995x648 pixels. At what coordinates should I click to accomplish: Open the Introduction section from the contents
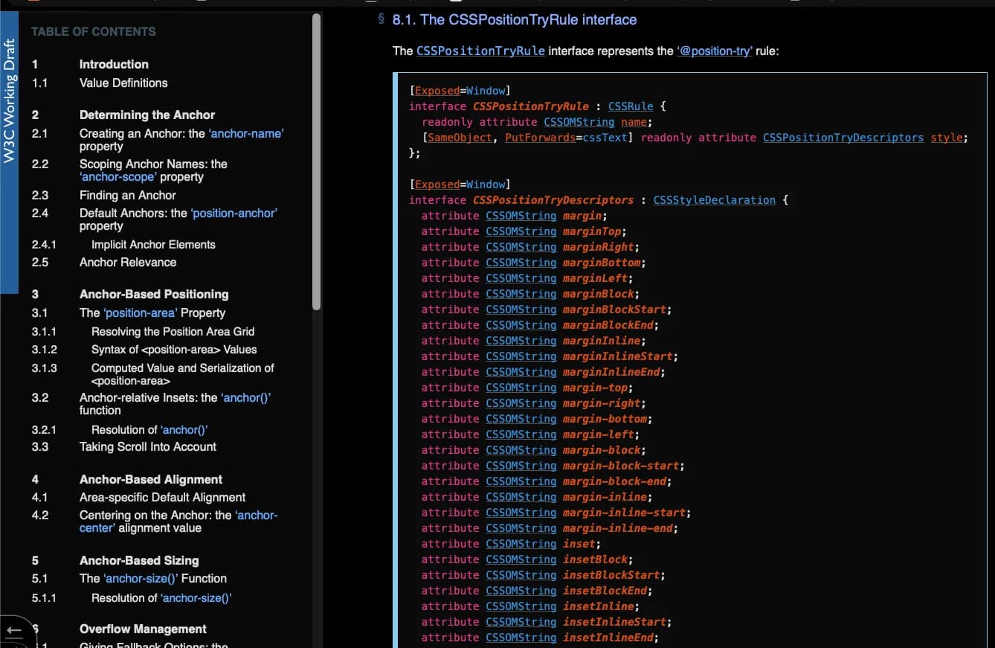(x=114, y=64)
